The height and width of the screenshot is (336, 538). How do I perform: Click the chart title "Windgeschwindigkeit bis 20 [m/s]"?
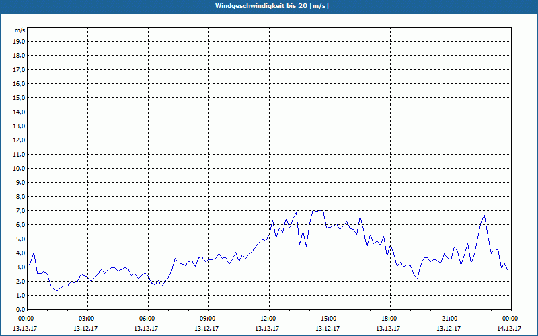pos(272,6)
